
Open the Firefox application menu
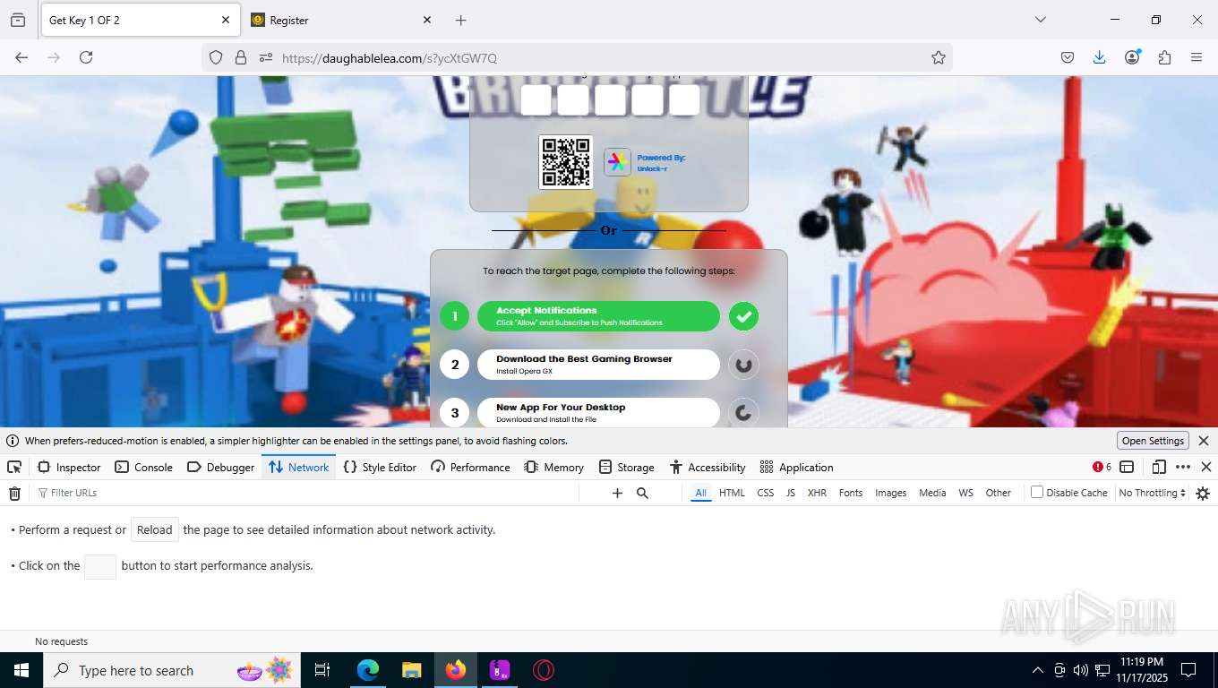(x=1197, y=57)
